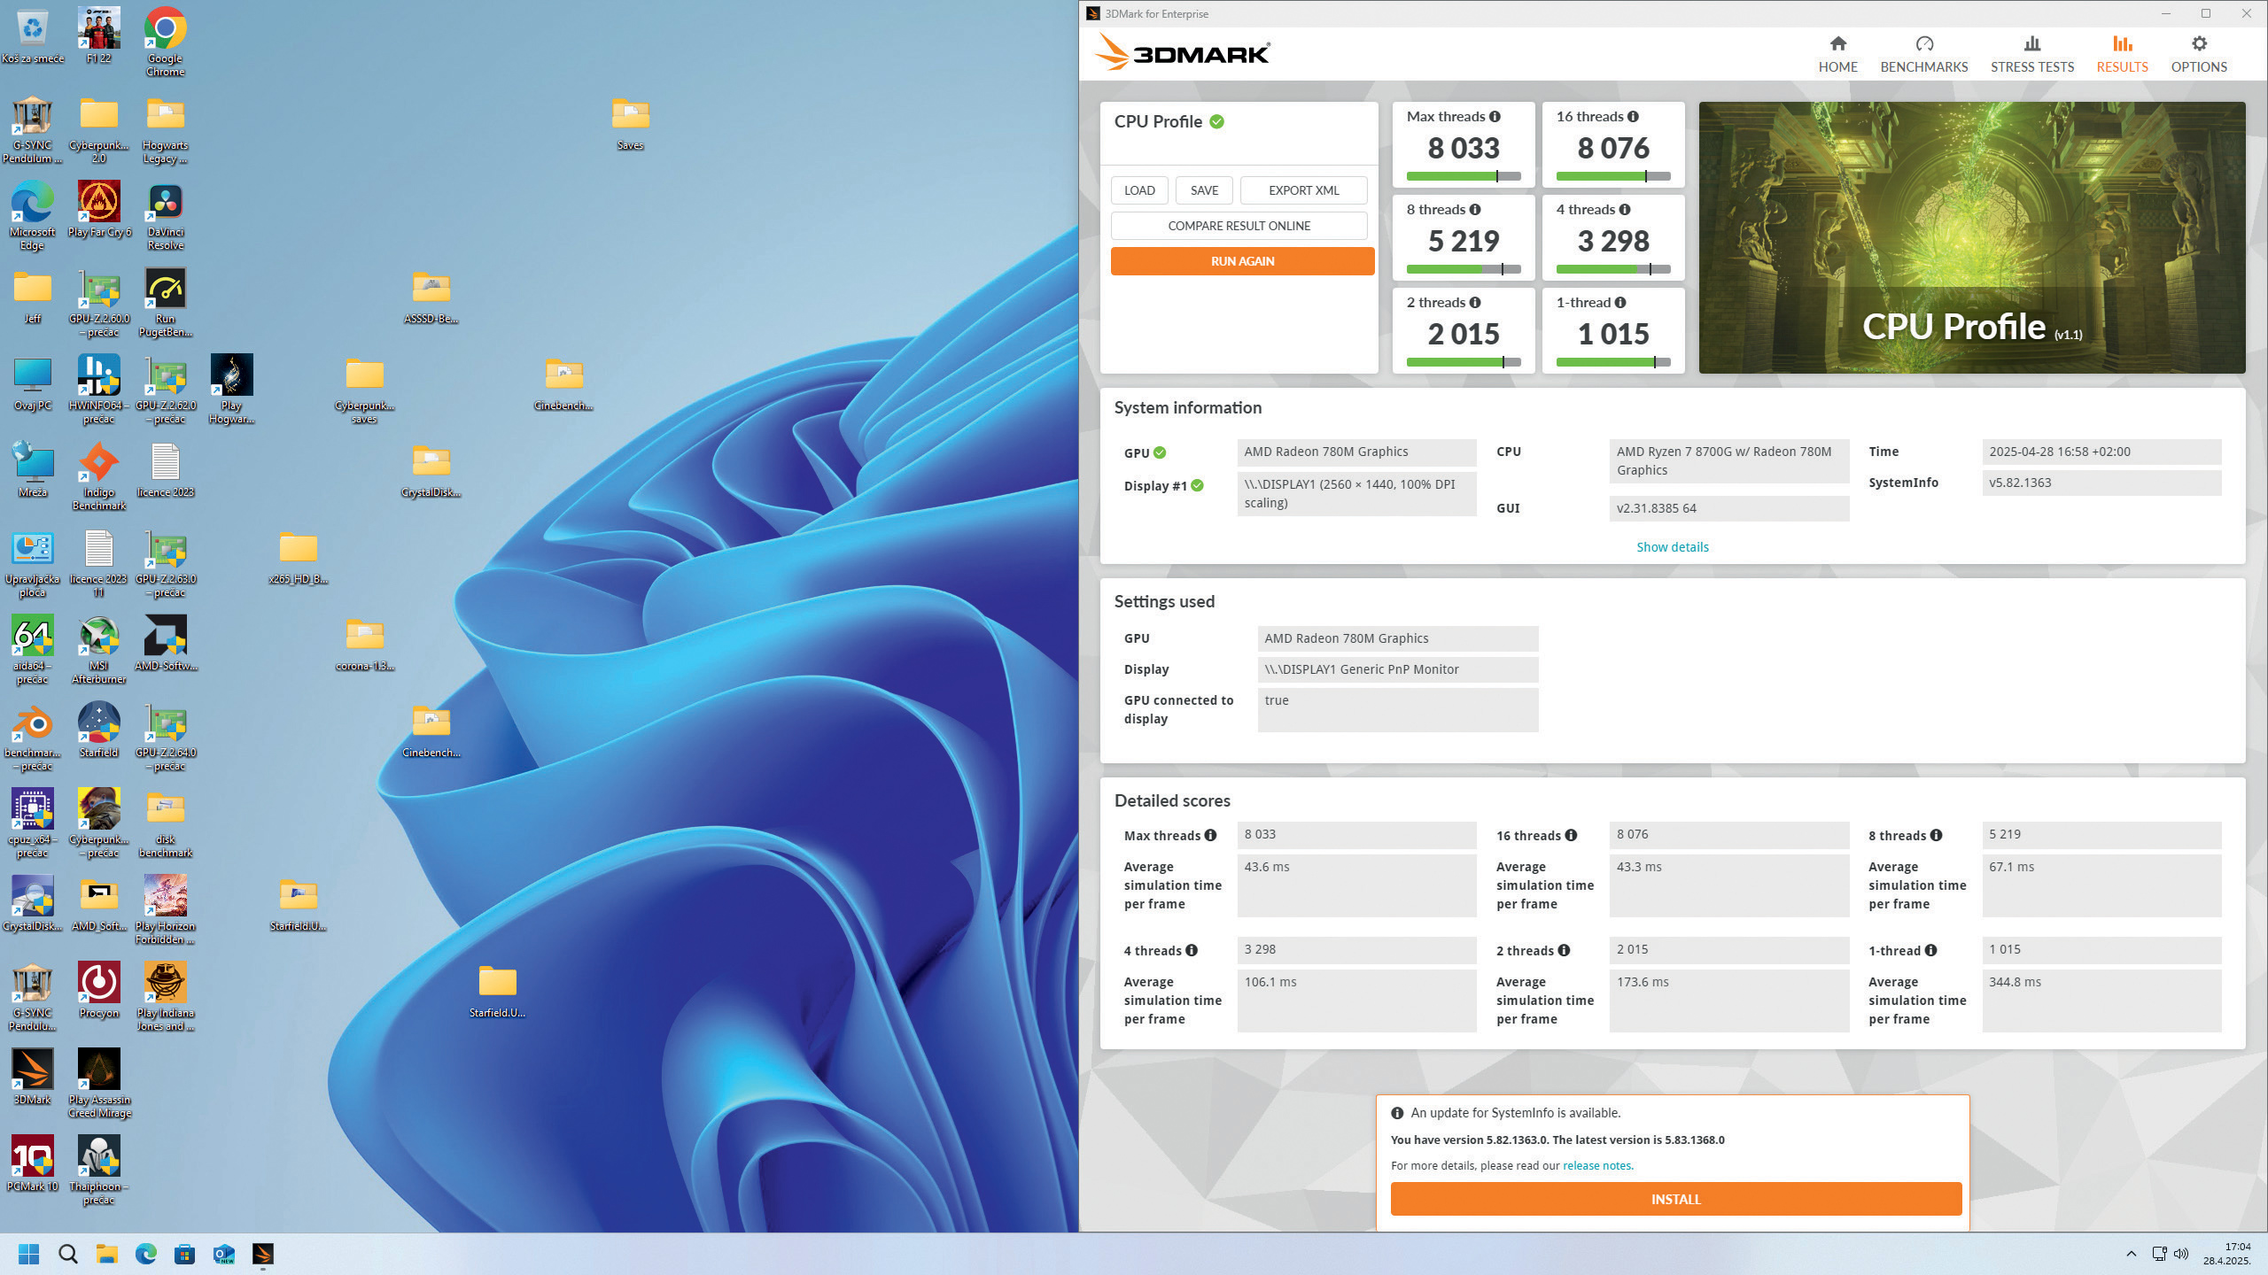Click info icon beside 16 threads in Detailed scores

click(1571, 835)
